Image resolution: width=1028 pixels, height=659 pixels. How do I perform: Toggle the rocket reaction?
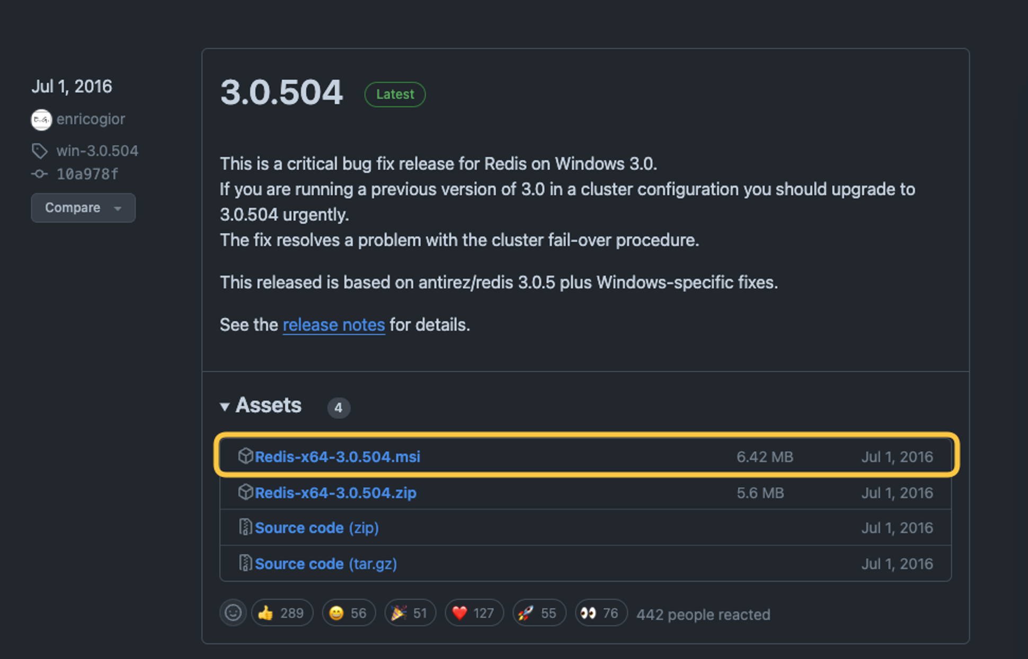point(538,613)
